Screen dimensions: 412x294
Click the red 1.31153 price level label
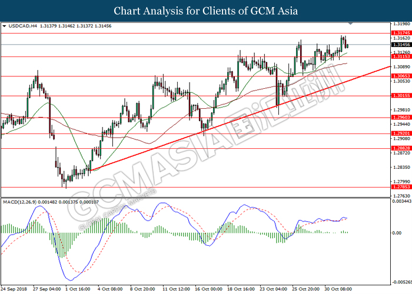coord(401,56)
